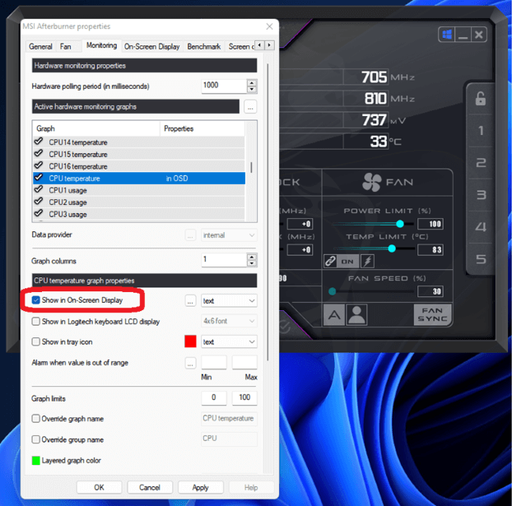This screenshot has height=506, width=512.
Task: Toggle checkmark for CPU14 temperature graph
Action: pyautogui.click(x=39, y=142)
